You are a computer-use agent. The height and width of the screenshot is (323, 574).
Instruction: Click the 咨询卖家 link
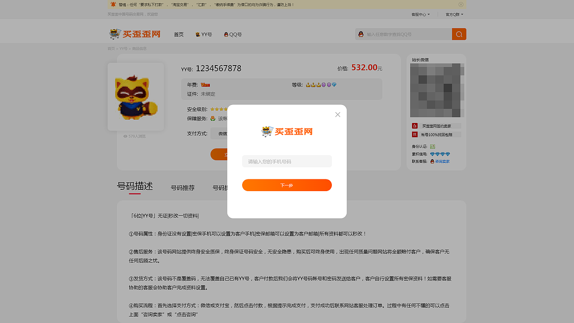(x=442, y=161)
